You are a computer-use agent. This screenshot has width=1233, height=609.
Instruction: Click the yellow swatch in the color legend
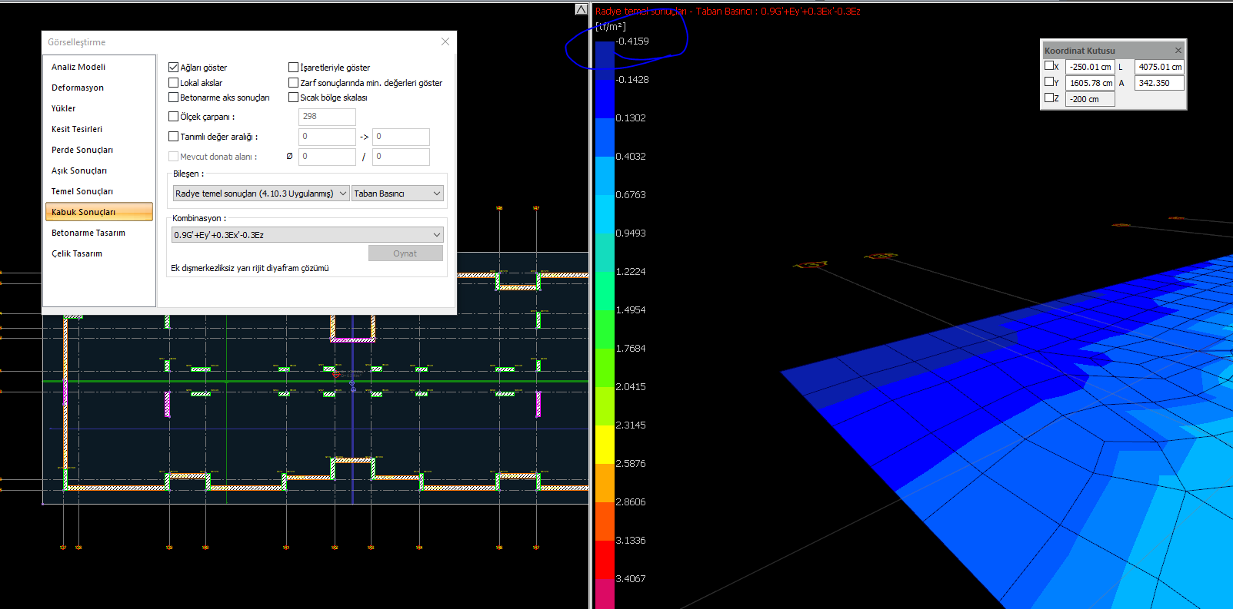(x=605, y=444)
